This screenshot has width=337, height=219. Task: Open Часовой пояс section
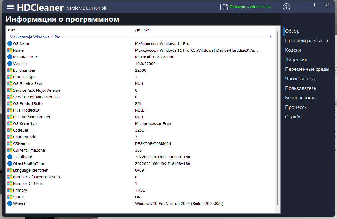300,78
